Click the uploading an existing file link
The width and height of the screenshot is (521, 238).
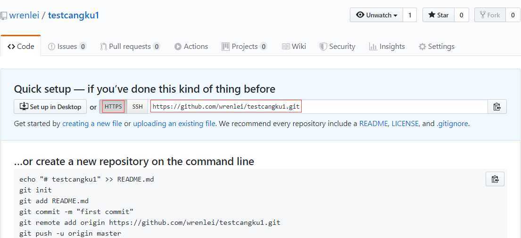pos(174,124)
